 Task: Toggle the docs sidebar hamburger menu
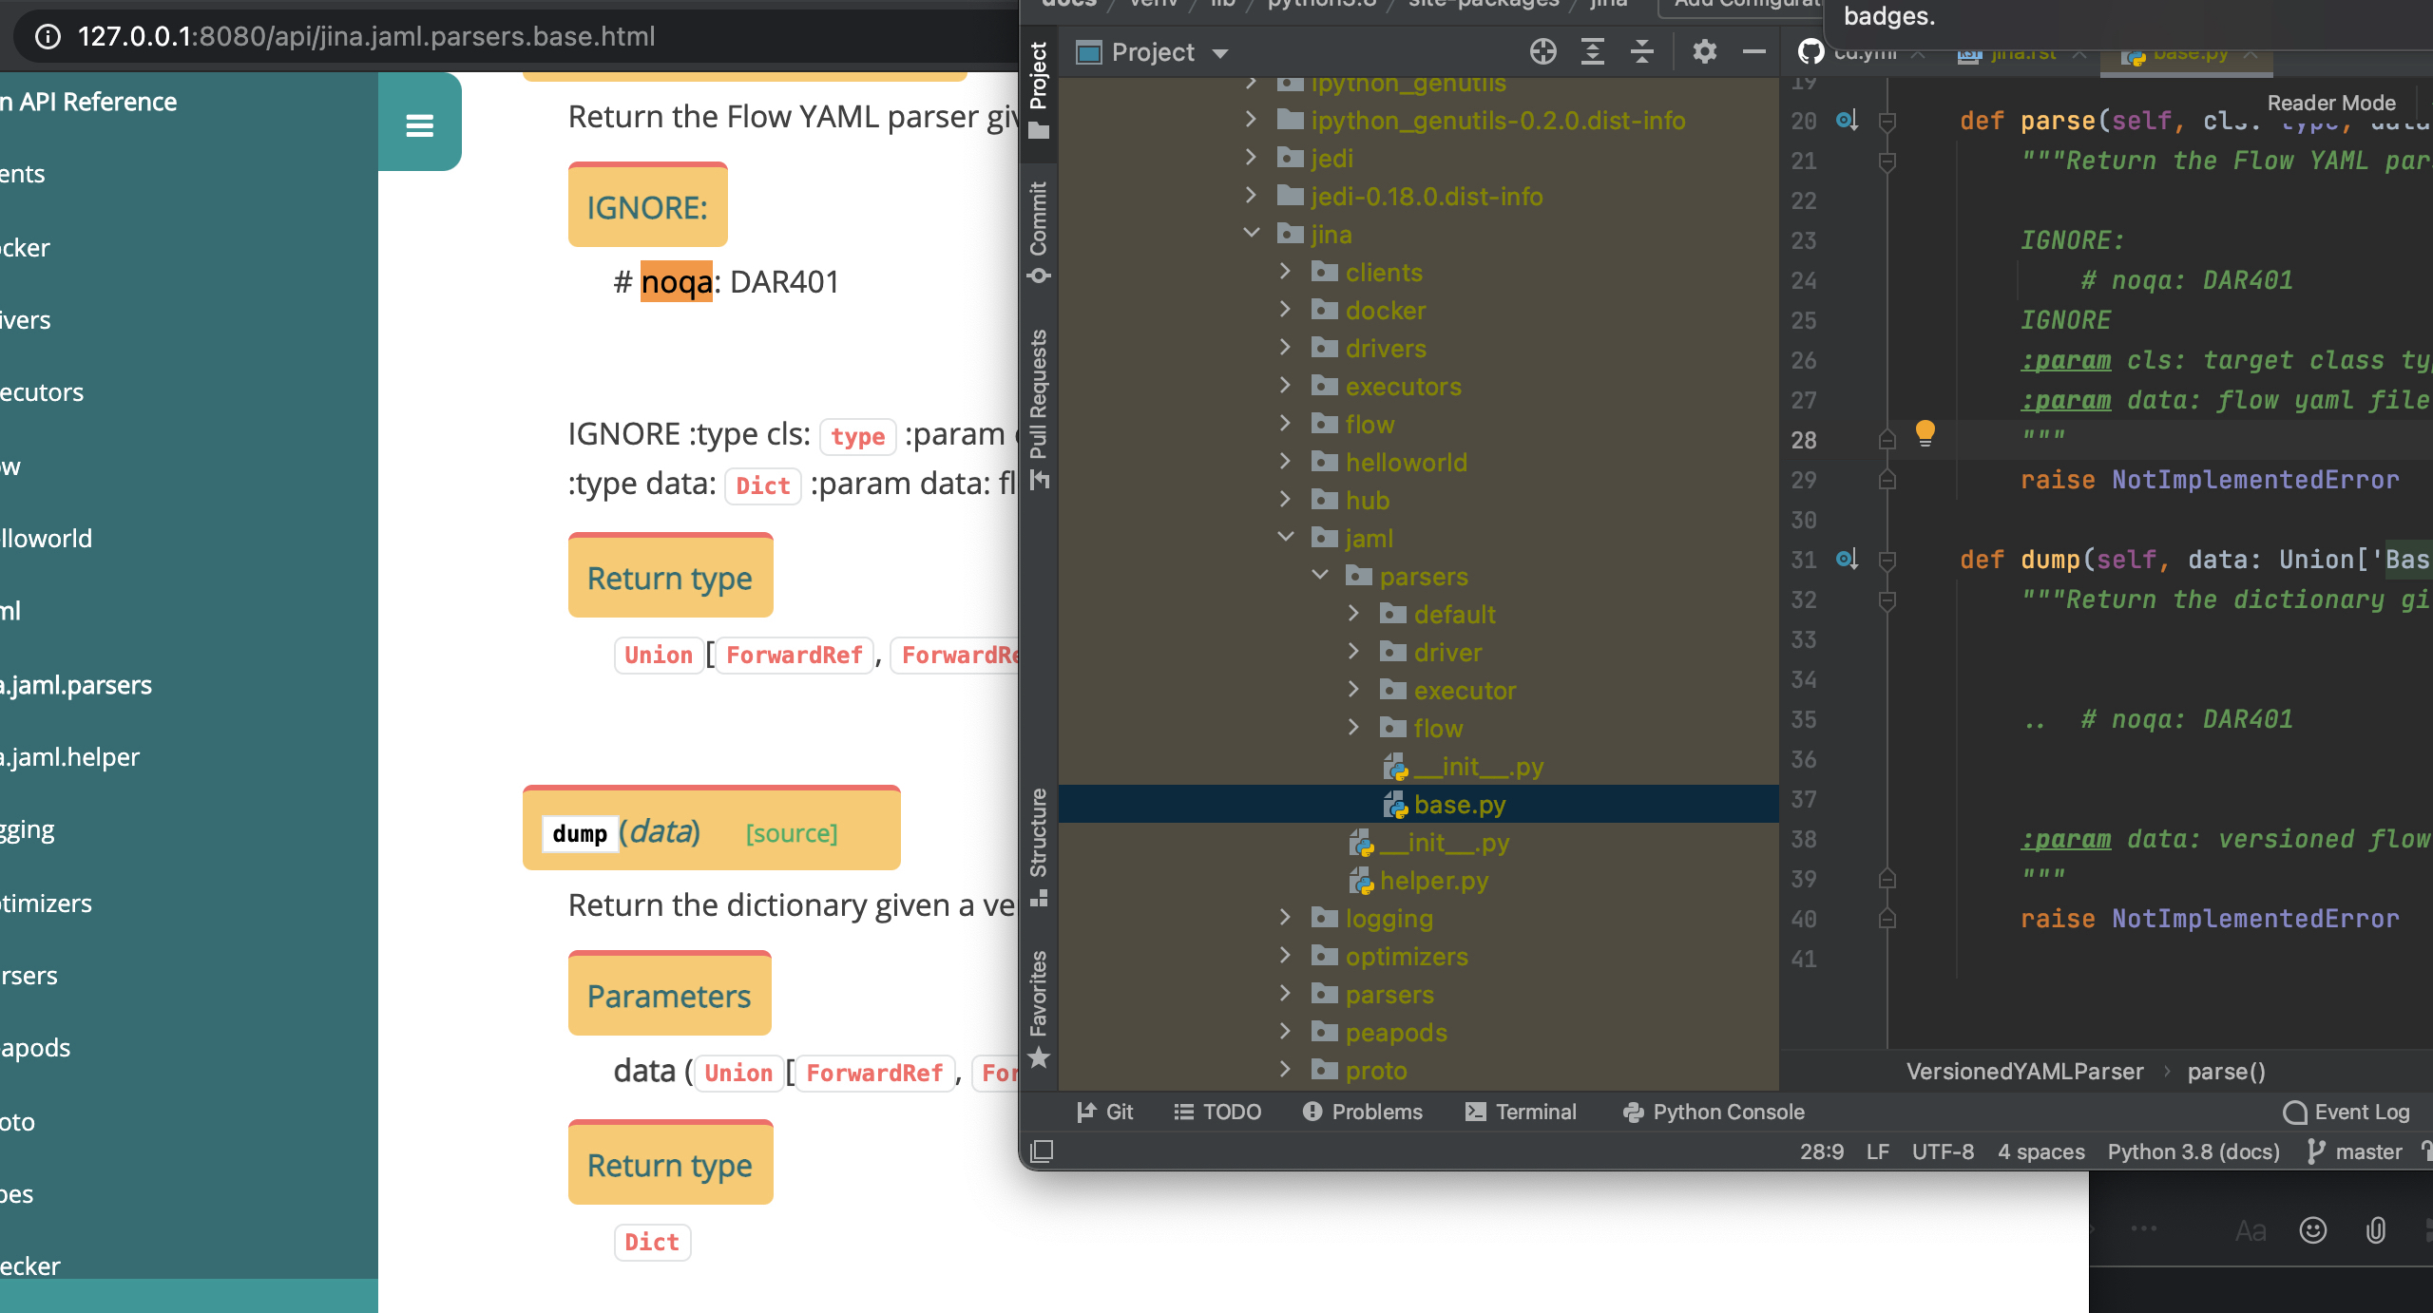[419, 123]
